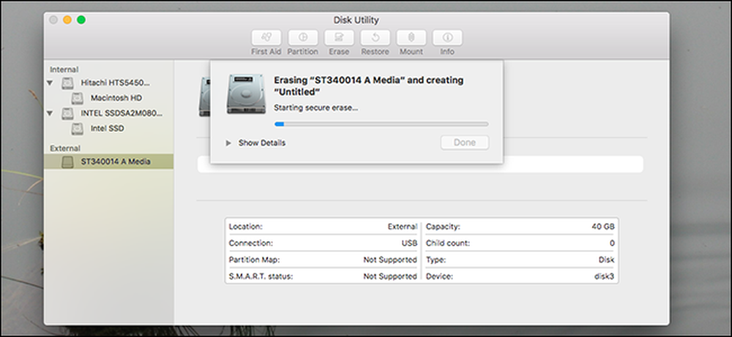Click the Location value External
Image resolution: width=732 pixels, height=337 pixels.
point(403,227)
